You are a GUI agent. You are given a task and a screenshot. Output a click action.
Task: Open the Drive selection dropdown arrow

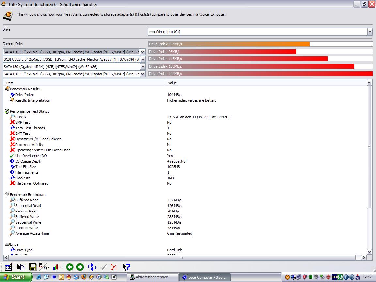(x=370, y=32)
